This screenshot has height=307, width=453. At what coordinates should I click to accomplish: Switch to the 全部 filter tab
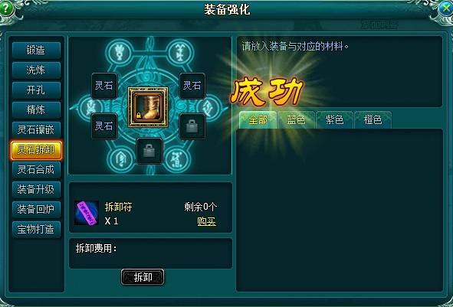pos(258,119)
